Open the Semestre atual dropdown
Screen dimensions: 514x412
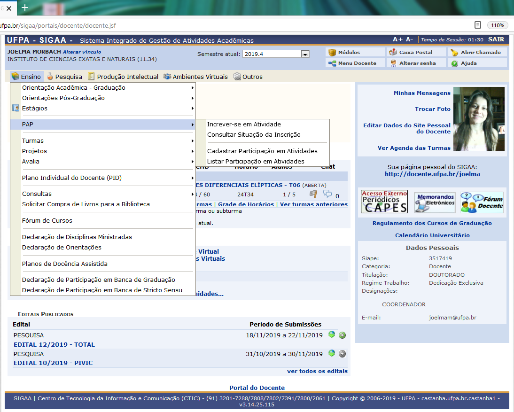(305, 54)
